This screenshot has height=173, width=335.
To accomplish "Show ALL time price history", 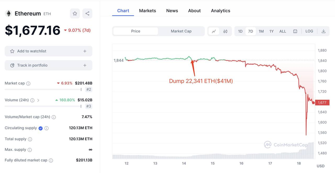I will (283, 31).
